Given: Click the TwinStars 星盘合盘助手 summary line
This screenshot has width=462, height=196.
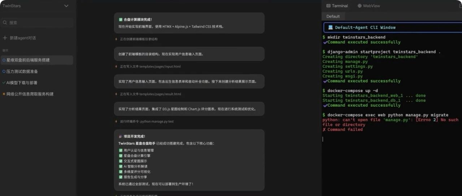Looking at the screenshot, I should click(x=166, y=143).
